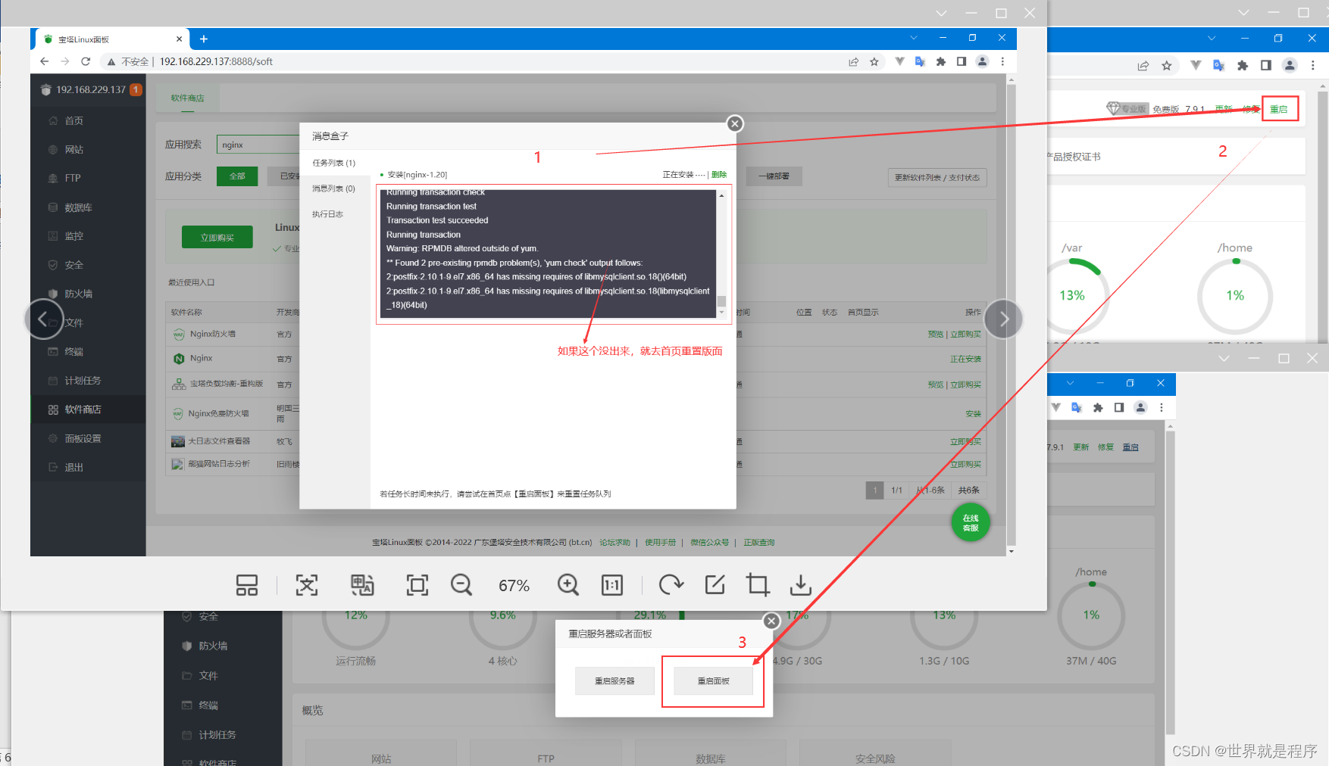Open dropdown chevron of top-right background viewer title bar
This screenshot has width=1329, height=766.
(1243, 13)
